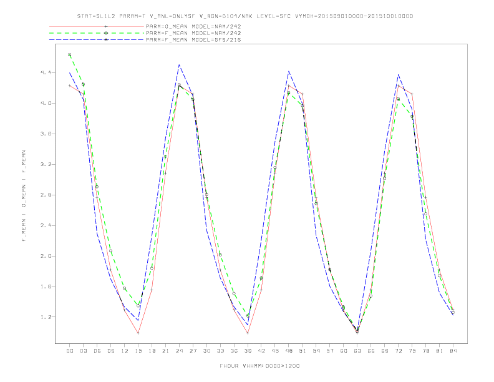Click the vertical axis title F_MEAN | O_MEAN | F_MEAN
Screen dimensions: 494x382
point(24,196)
